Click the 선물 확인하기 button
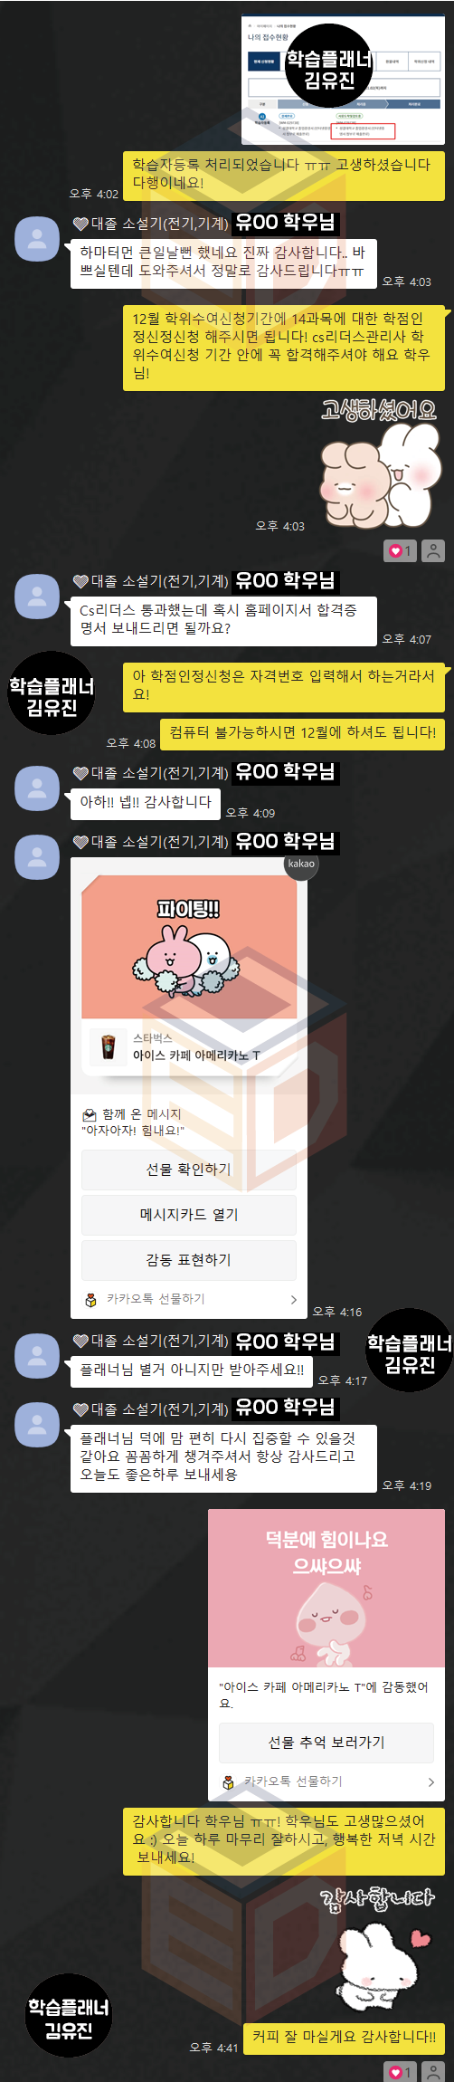Image resolution: width=454 pixels, height=2082 pixels. [189, 1170]
